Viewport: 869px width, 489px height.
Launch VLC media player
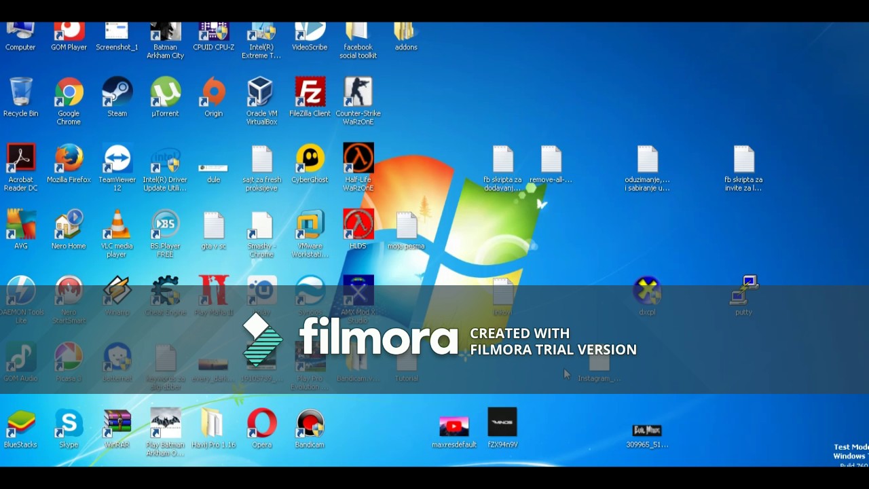tap(117, 225)
